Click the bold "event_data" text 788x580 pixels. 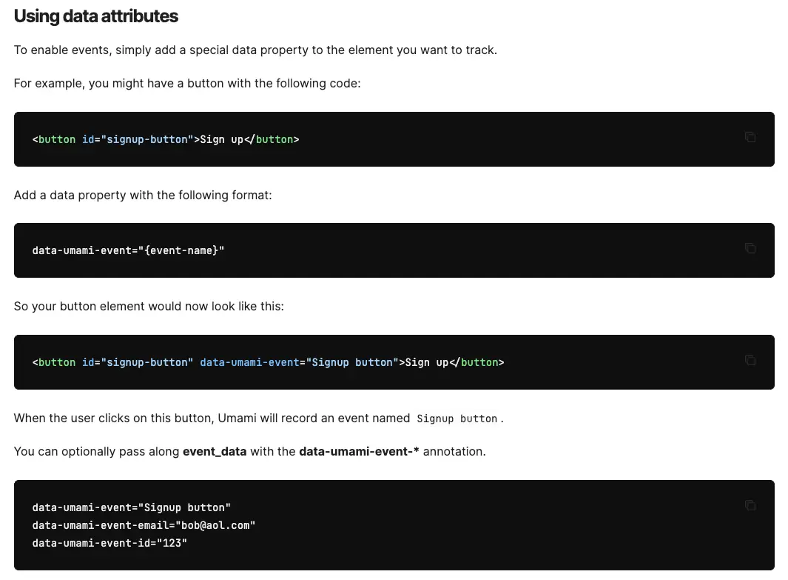tap(214, 451)
